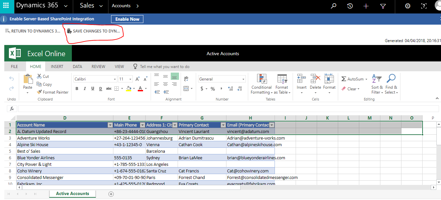This screenshot has width=441, height=200.
Task: Click Return to Dynamics 365 link
Action: pyautogui.click(x=33, y=31)
